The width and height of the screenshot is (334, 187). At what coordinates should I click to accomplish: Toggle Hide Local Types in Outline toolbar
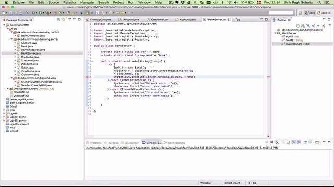pos(324,26)
